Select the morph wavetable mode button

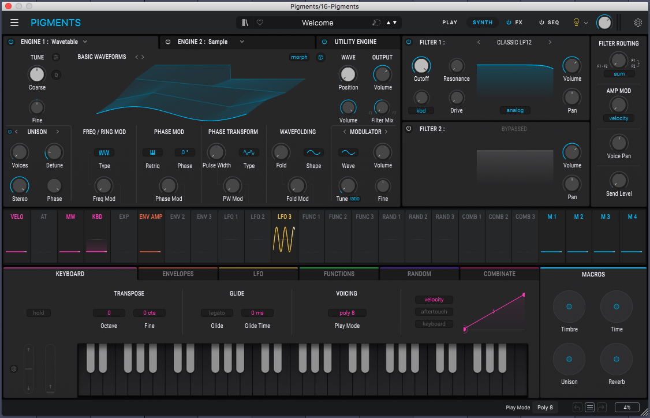click(299, 57)
